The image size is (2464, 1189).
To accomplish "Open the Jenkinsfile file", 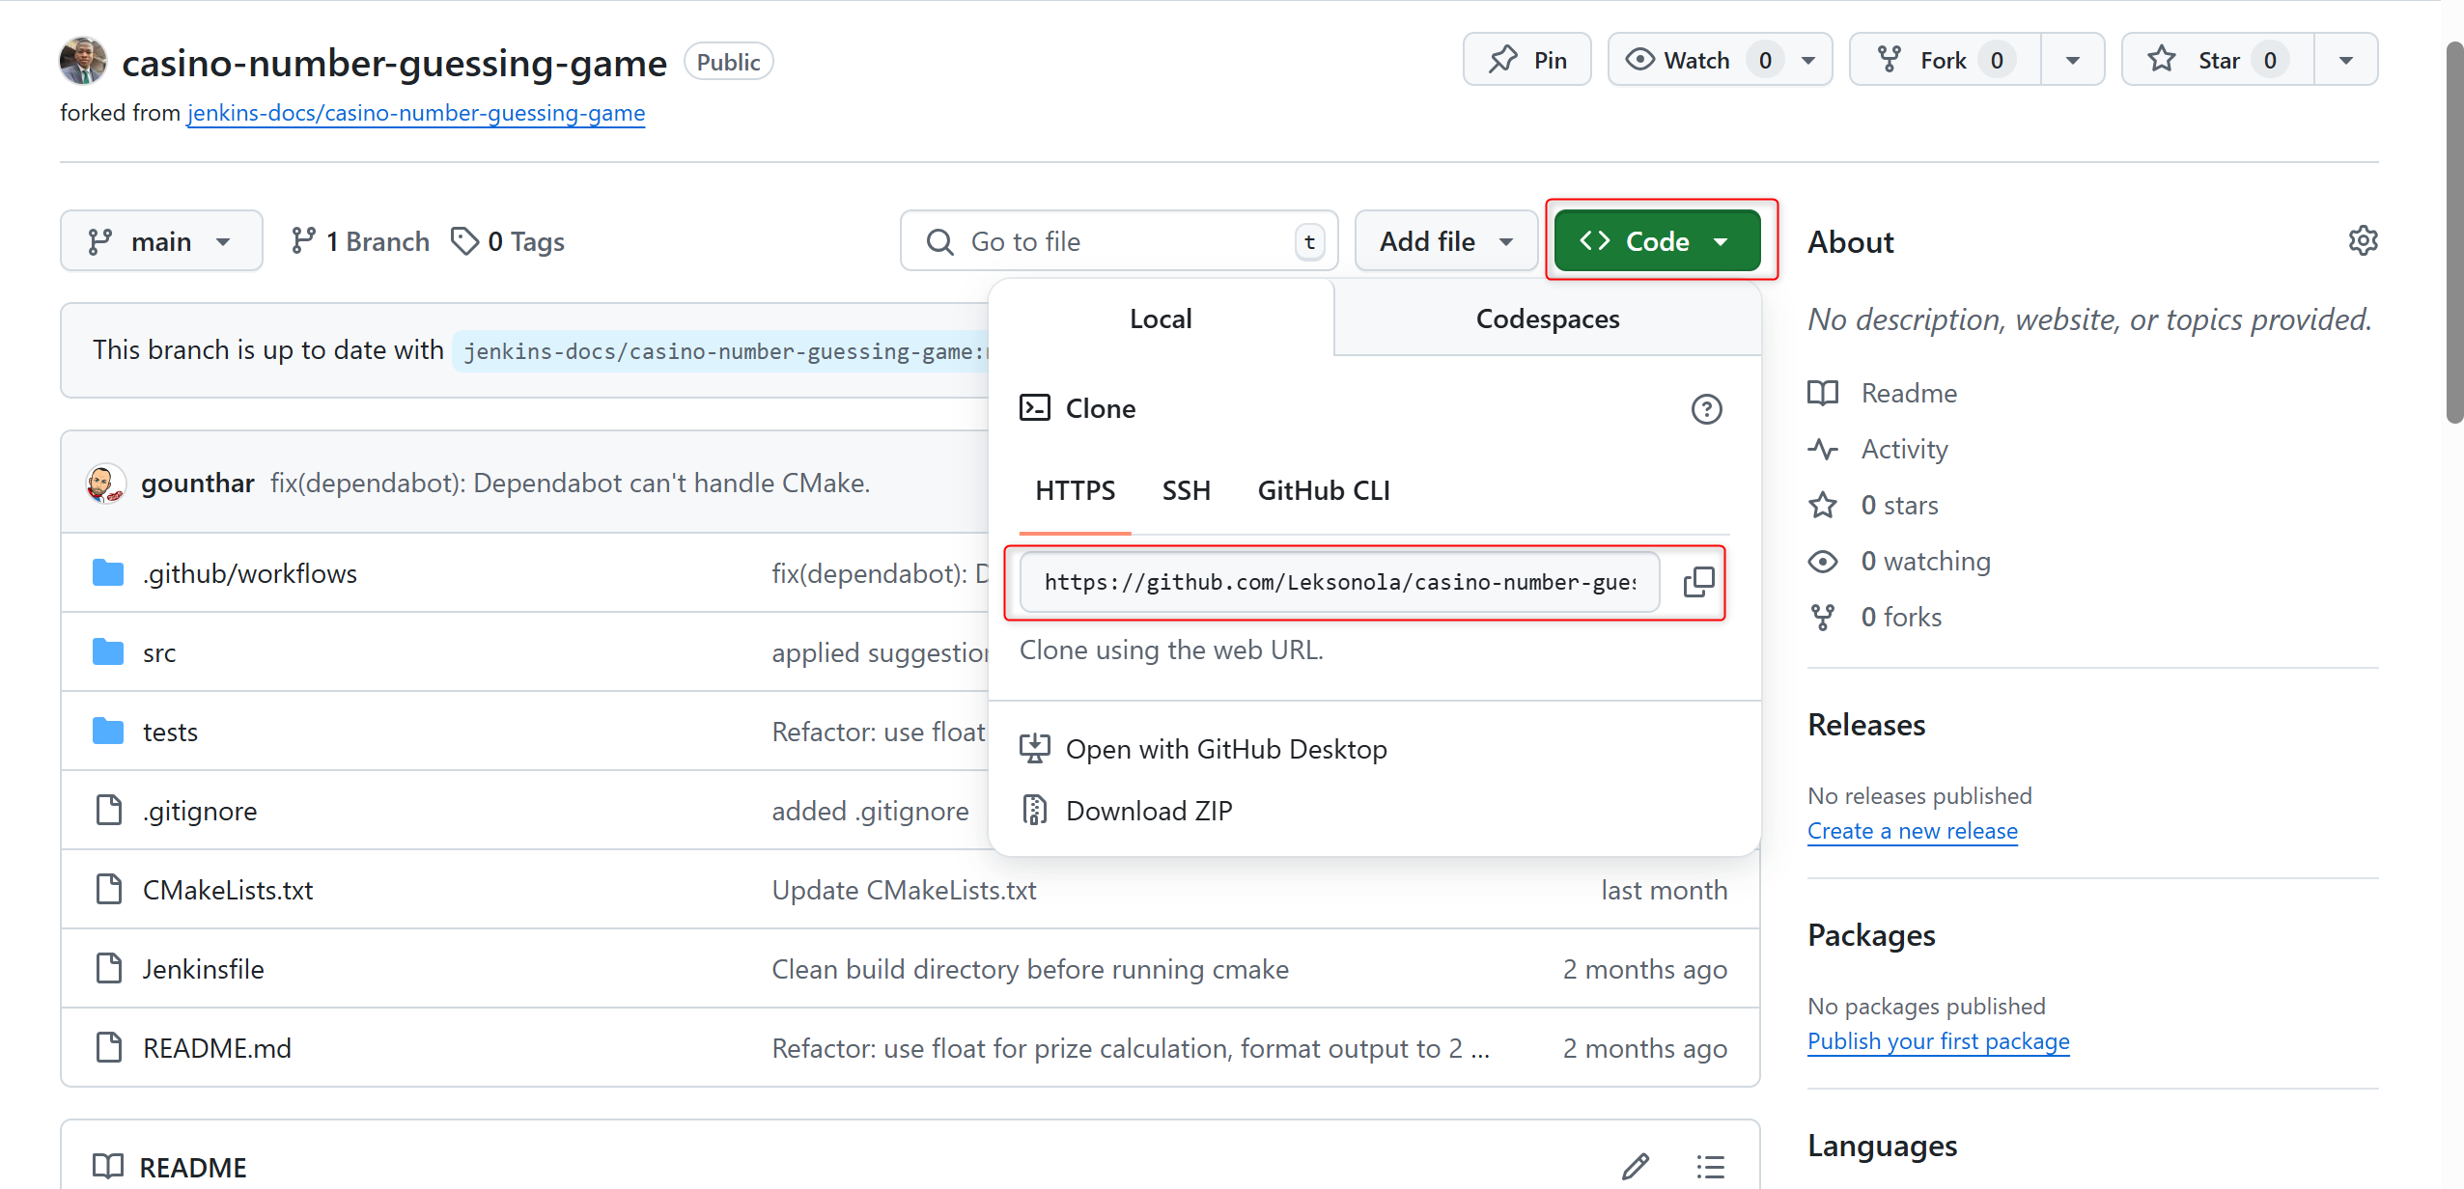I will tap(203, 969).
